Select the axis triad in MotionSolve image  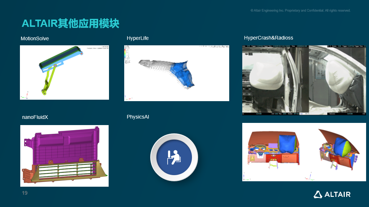point(24,95)
